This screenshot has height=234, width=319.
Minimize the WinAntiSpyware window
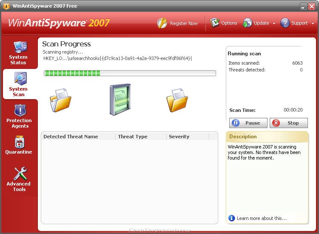[x=303, y=6]
